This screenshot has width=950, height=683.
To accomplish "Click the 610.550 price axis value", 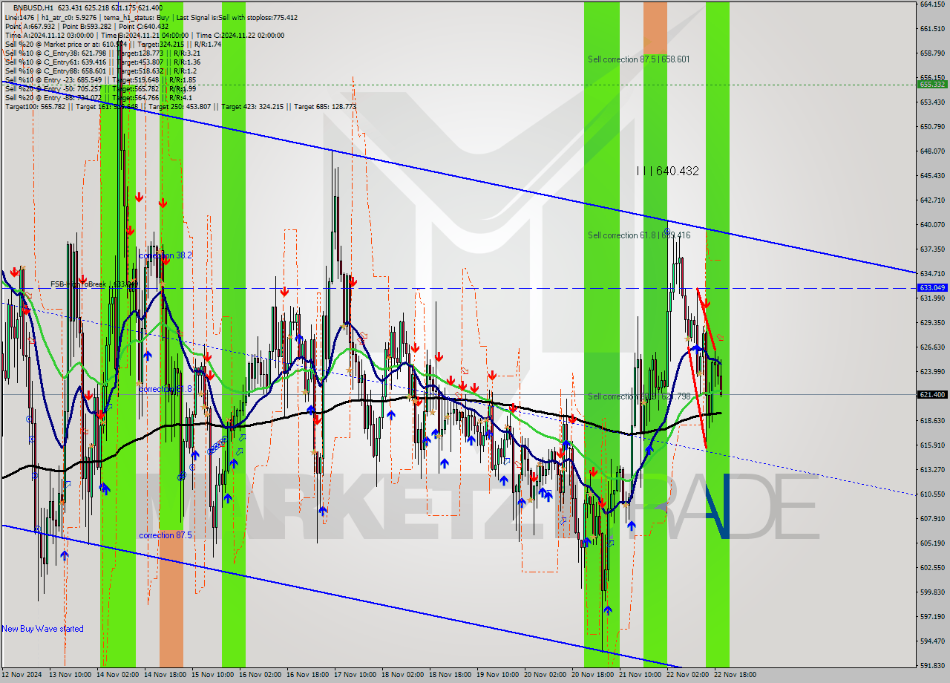I will [x=932, y=494].
